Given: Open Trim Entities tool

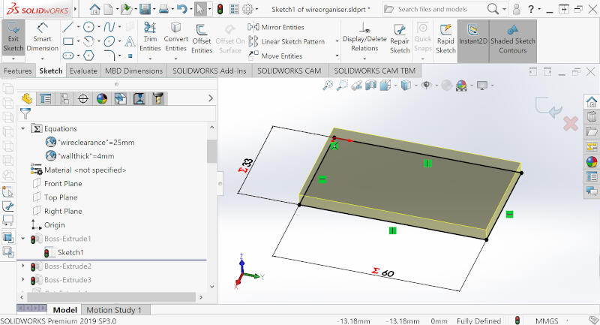Looking at the screenshot, I should [x=150, y=38].
